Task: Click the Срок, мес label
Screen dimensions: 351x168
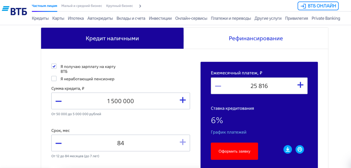Action: coord(61,130)
